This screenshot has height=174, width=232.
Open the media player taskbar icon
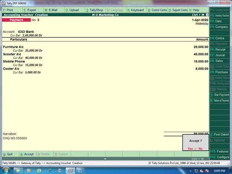tap(29, 171)
